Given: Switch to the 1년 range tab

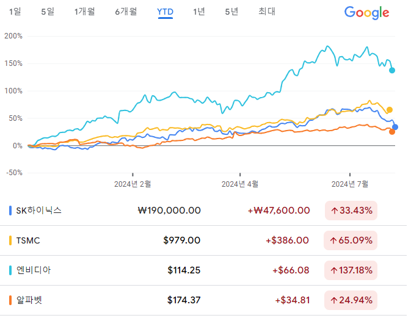Looking at the screenshot, I should click(x=199, y=12).
